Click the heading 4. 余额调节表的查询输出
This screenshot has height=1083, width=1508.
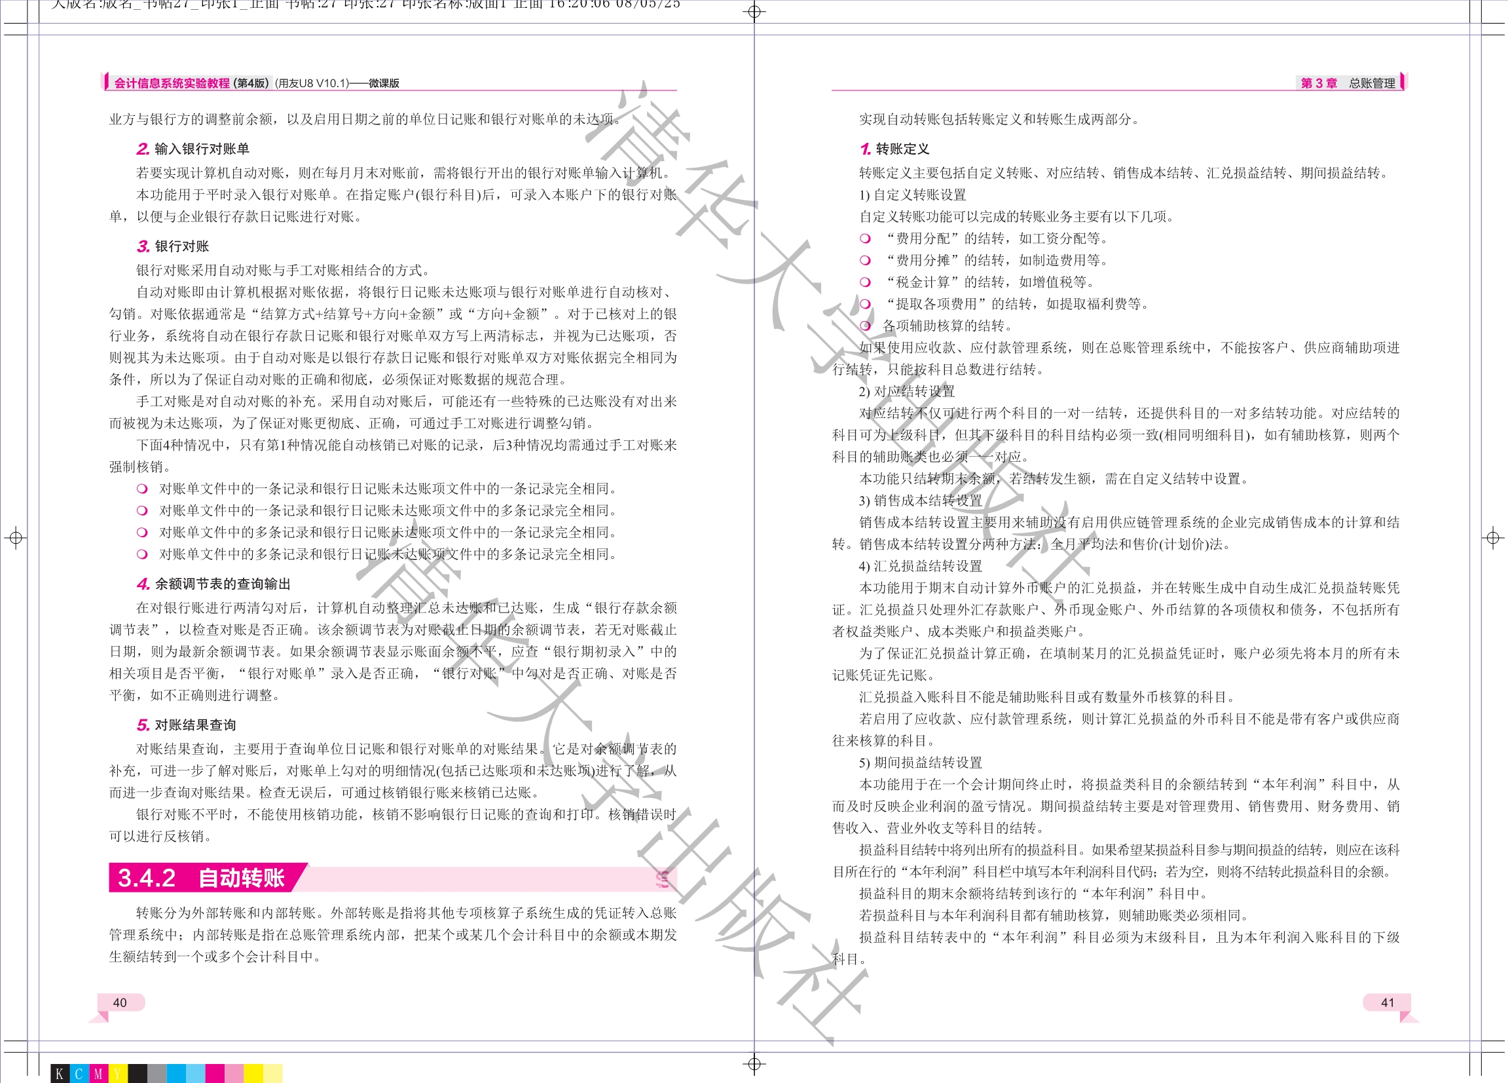point(213,584)
